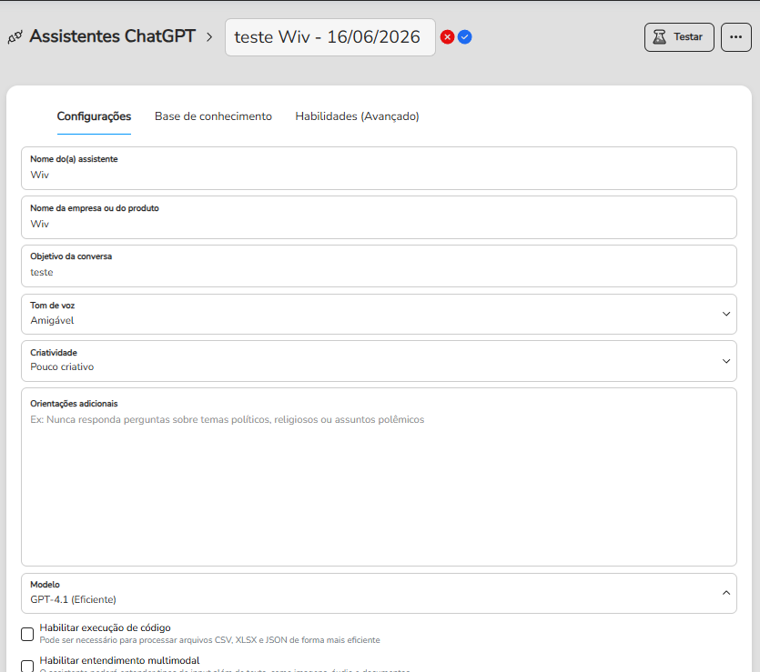Enable Habilitar execução de código checkbox

tap(27, 634)
